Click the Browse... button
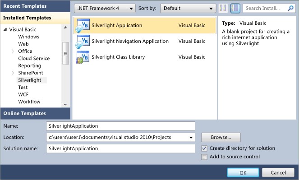The width and height of the screenshot is (299, 180). (221, 137)
